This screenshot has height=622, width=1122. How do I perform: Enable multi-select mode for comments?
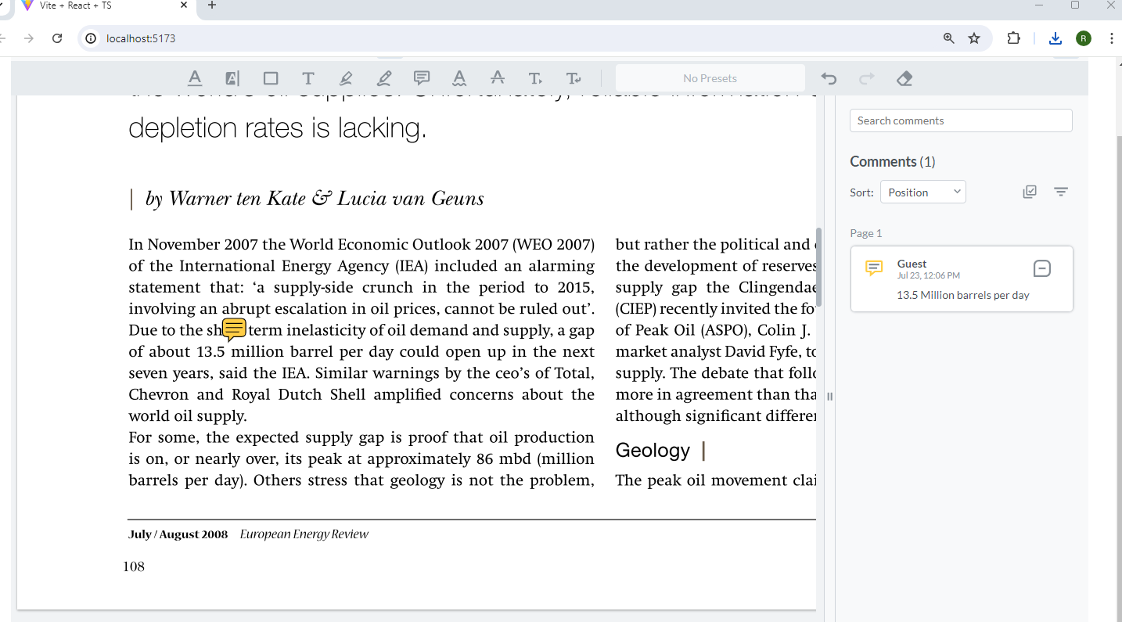pyautogui.click(x=1030, y=192)
